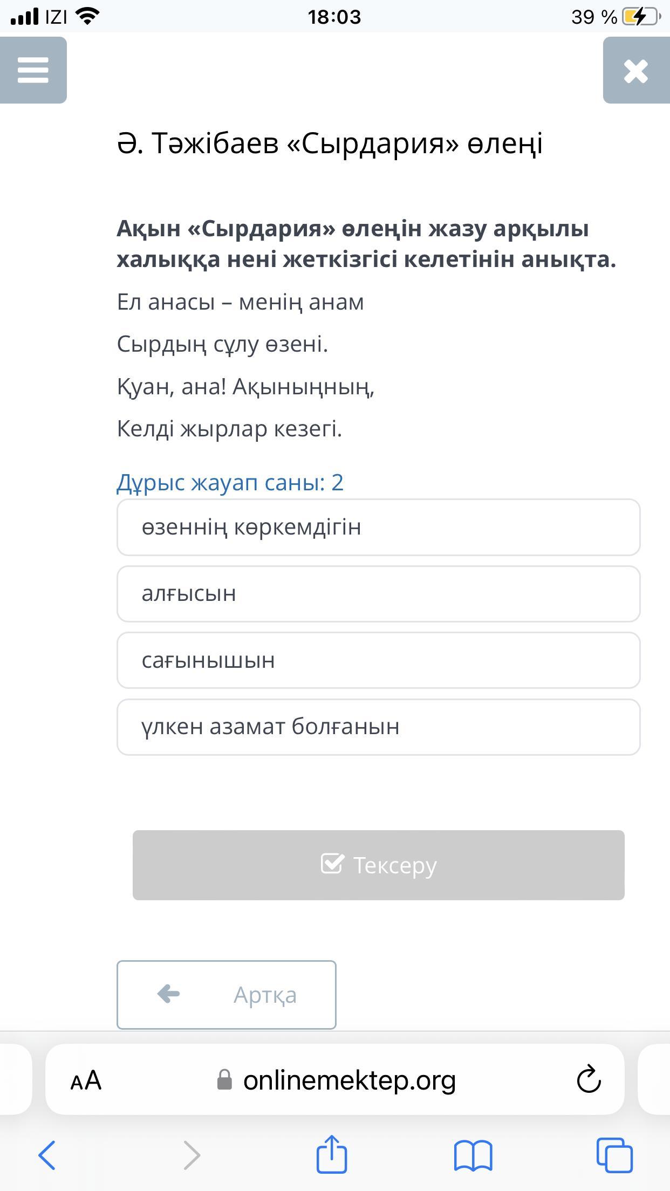Open the Share sheet icon

pos(331,1154)
